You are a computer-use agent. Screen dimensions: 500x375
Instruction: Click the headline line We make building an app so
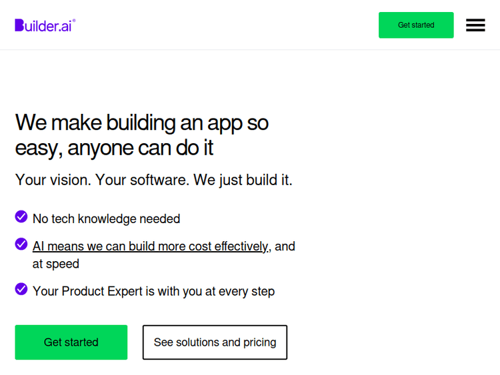pyautogui.click(x=142, y=123)
